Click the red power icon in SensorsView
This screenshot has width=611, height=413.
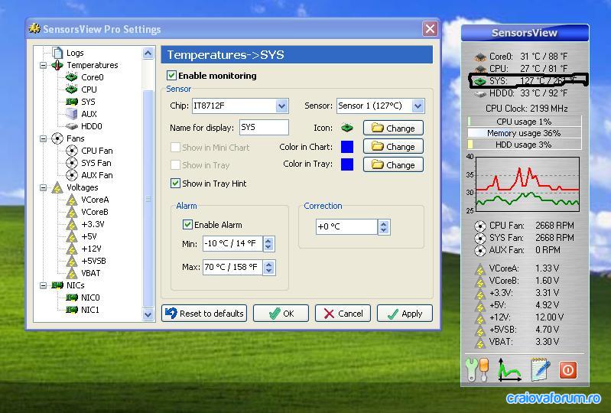567,369
